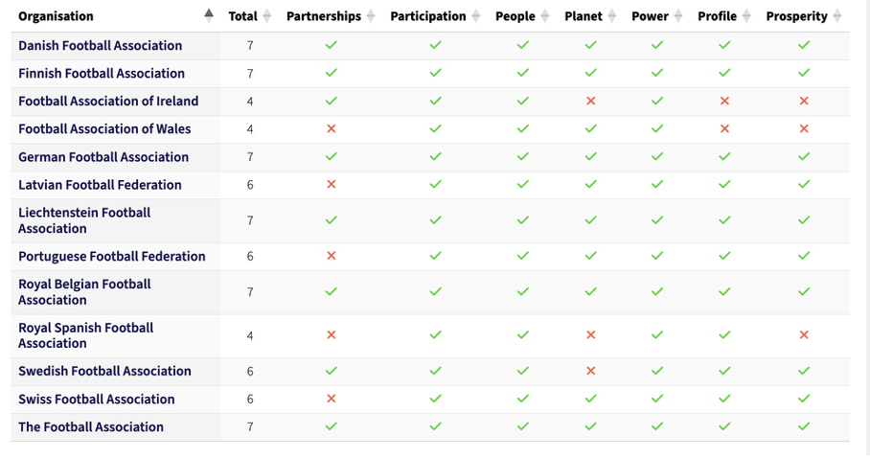This screenshot has height=458, width=870.
Task: Click the Participation sort arrows icon
Action: coord(475,16)
